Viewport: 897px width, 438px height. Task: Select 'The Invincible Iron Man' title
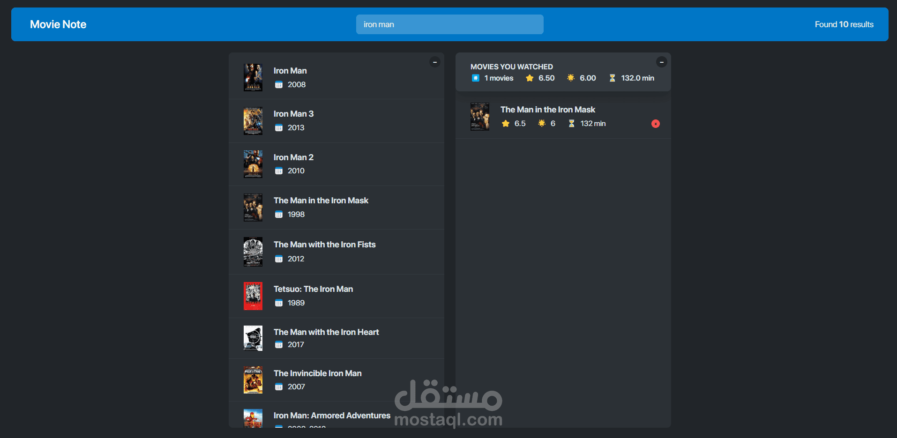pos(317,373)
